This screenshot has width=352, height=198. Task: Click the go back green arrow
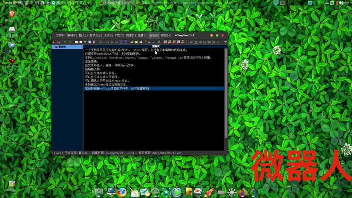65,42
